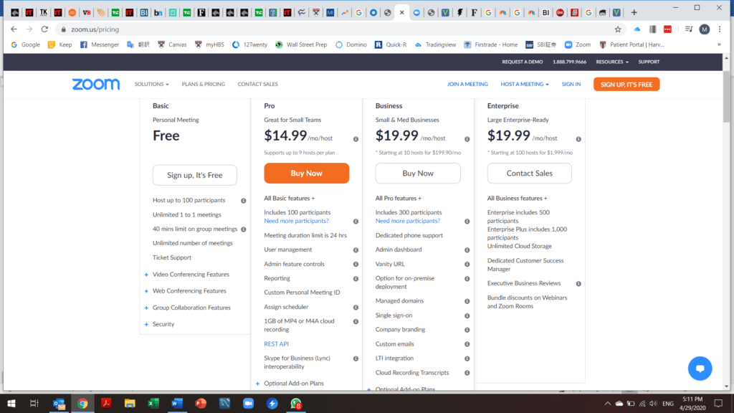The image size is (734, 413).
Task: Open the chat bubble widget
Action: pos(700,368)
